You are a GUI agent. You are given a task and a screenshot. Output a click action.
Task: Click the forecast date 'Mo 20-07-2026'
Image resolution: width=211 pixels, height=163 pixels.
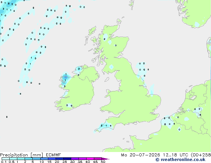point(140,155)
